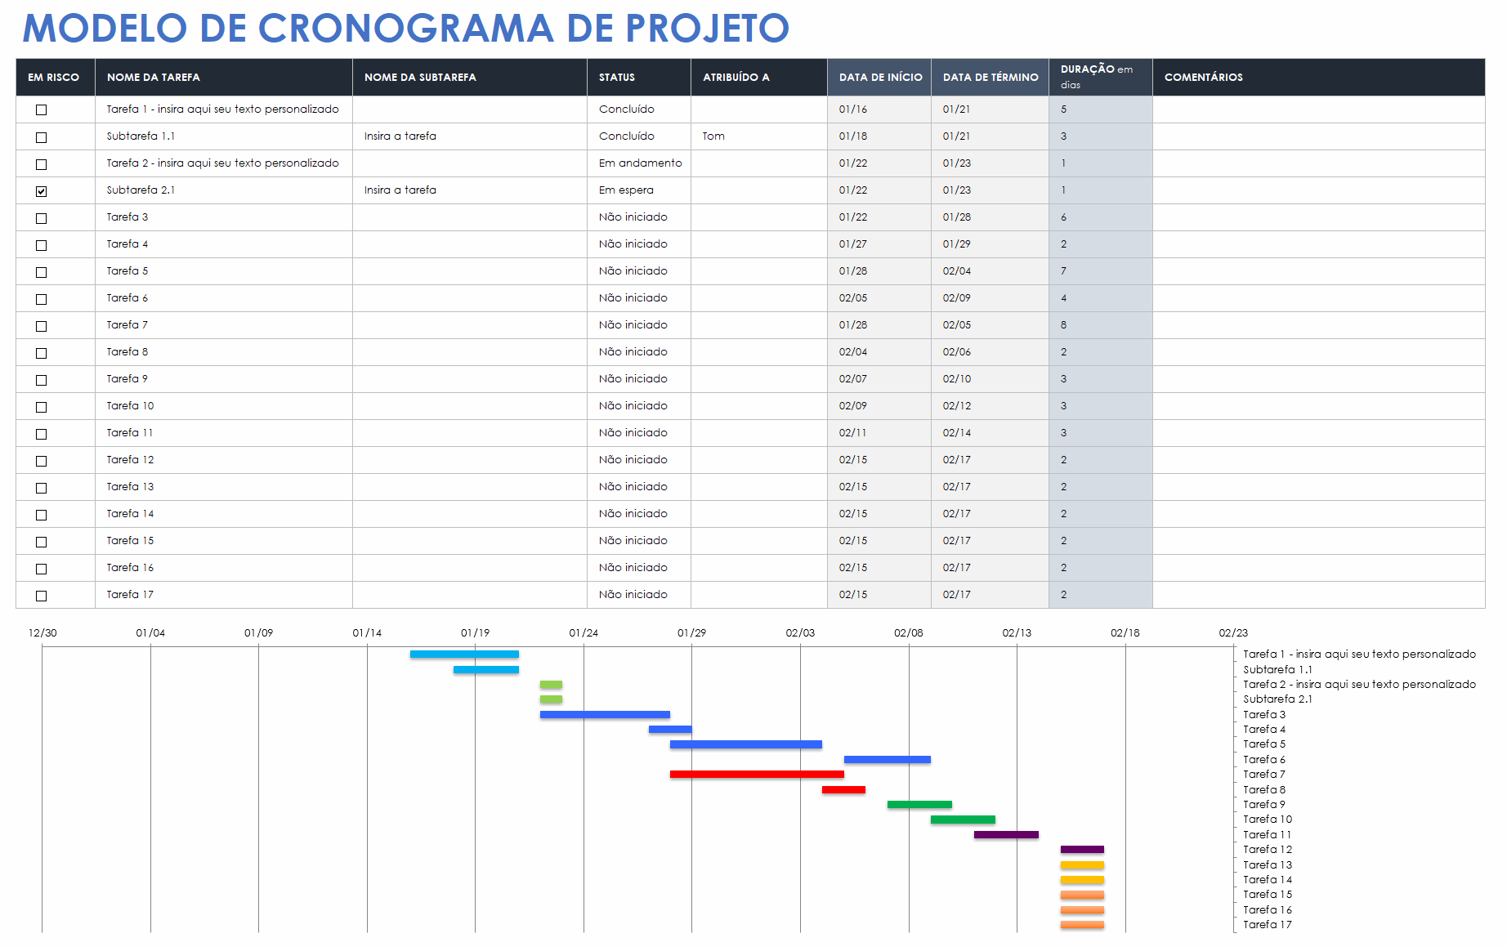Viewport: 1507px width, 947px height.
Task: Toggle the risk checkbox for Tarefa 6
Action: point(42,299)
